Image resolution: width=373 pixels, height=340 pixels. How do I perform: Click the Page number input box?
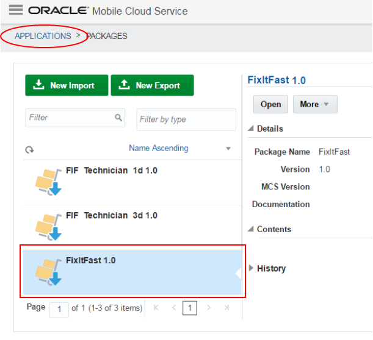[59, 310]
